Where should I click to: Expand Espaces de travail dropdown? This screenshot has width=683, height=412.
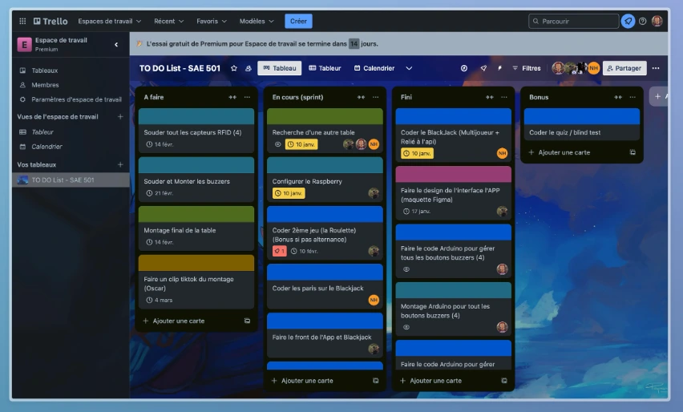click(x=109, y=21)
